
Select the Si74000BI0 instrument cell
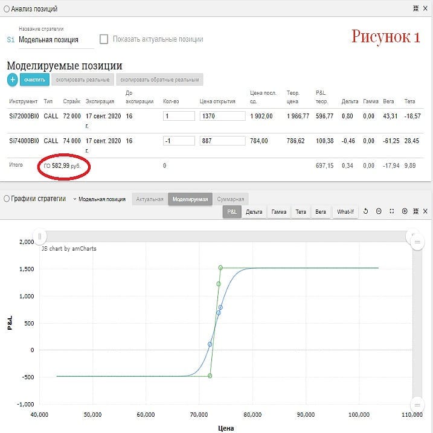point(24,141)
